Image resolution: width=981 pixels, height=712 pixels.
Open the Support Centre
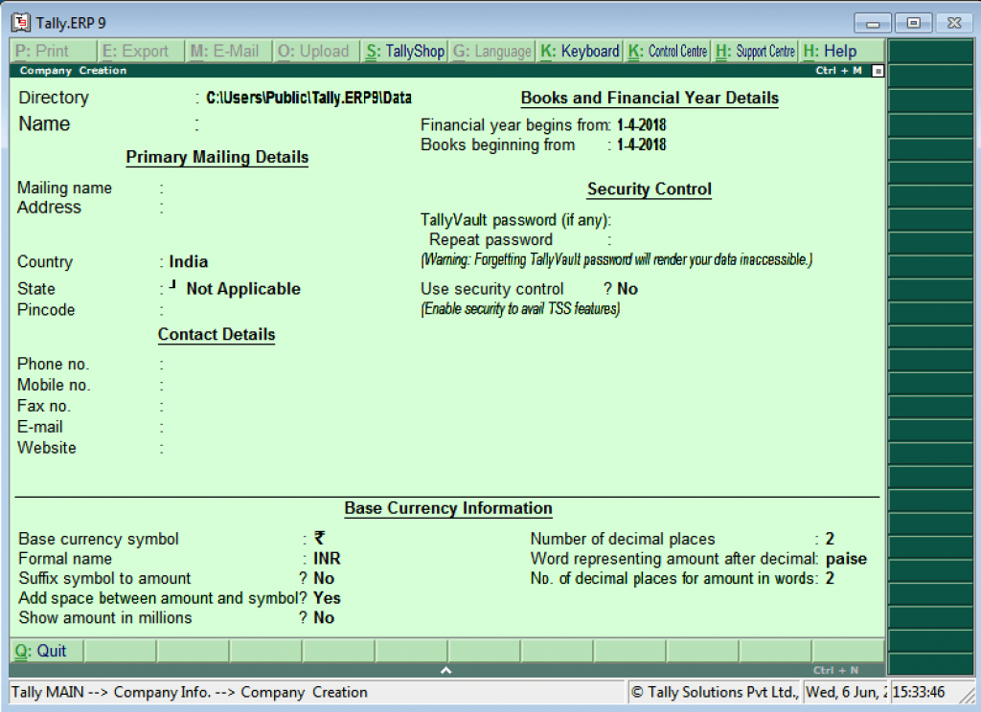[755, 52]
